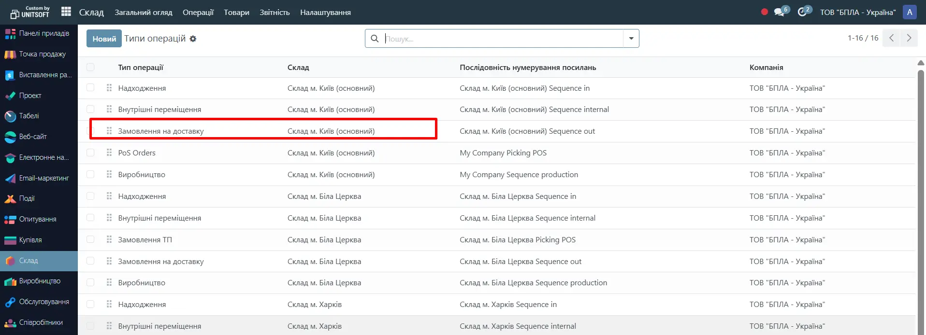Tick the select-all header checkbox
The width and height of the screenshot is (926, 335).
90,68
